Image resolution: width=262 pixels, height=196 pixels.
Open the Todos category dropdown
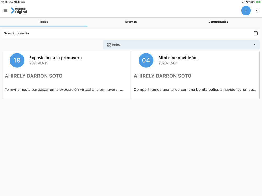(181, 45)
